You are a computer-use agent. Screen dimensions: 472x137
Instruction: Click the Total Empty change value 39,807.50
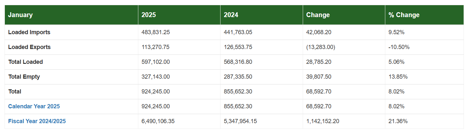(319, 77)
